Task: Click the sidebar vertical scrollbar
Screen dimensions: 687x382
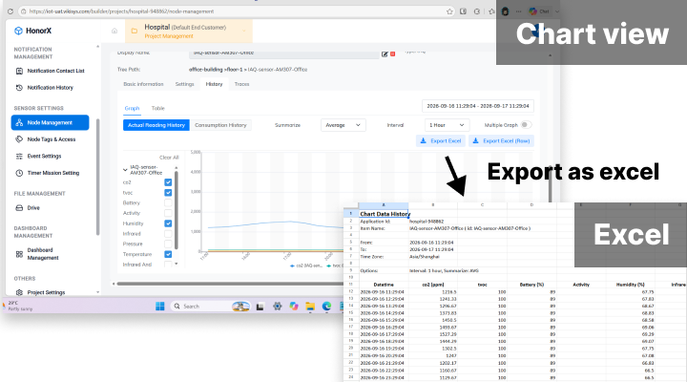Action: 97,177
